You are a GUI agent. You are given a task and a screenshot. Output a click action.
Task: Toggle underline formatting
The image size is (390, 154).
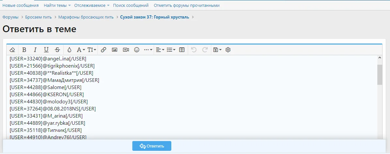coord(46,50)
